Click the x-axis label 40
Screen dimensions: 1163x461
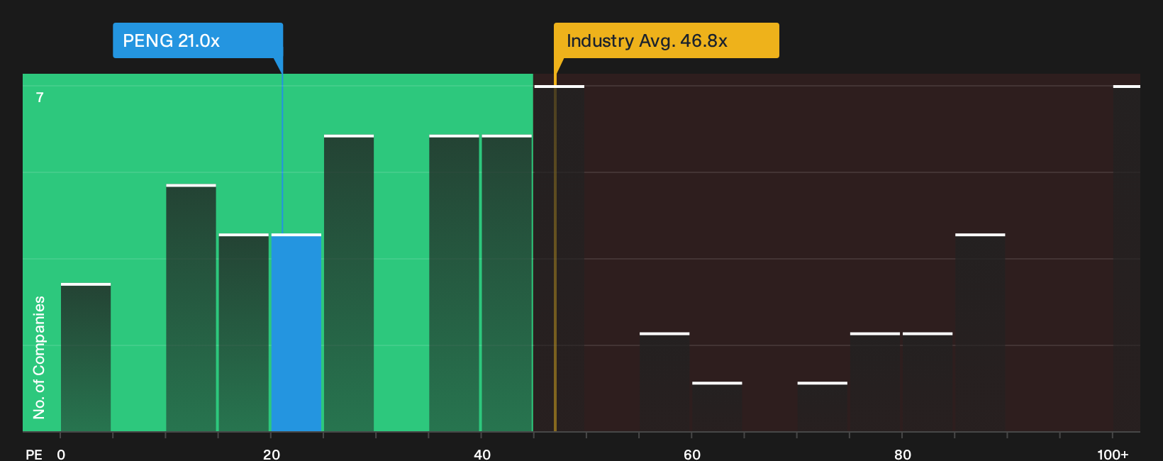pyautogui.click(x=482, y=454)
